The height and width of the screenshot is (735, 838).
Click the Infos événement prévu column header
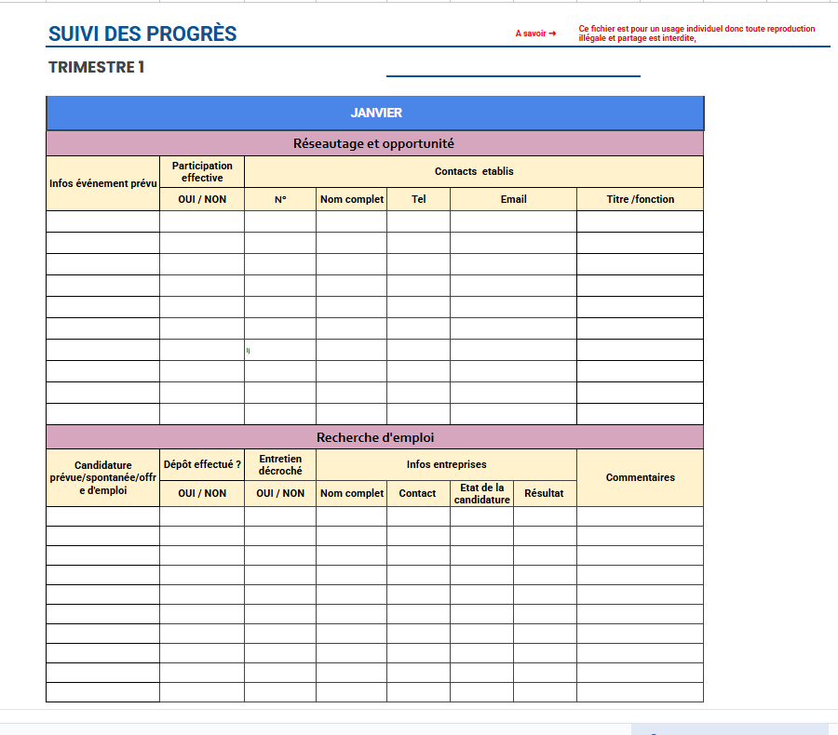tap(103, 182)
